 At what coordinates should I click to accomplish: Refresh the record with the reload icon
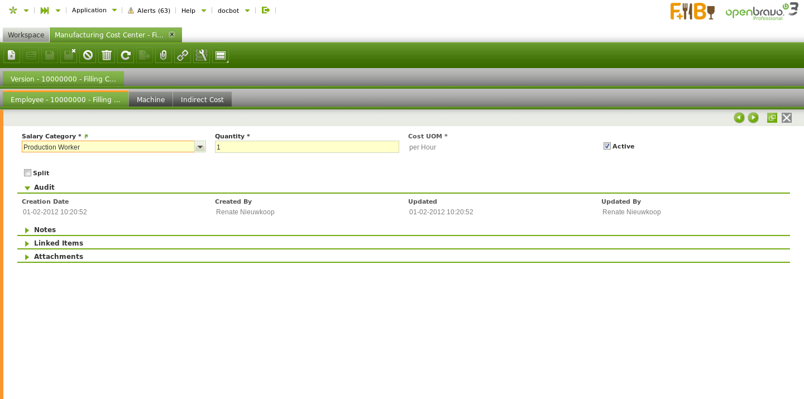click(126, 55)
